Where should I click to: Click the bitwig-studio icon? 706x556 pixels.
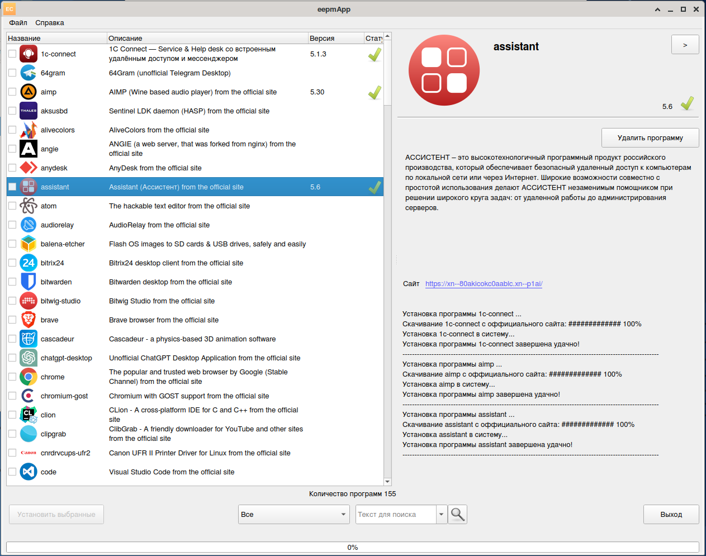29,301
